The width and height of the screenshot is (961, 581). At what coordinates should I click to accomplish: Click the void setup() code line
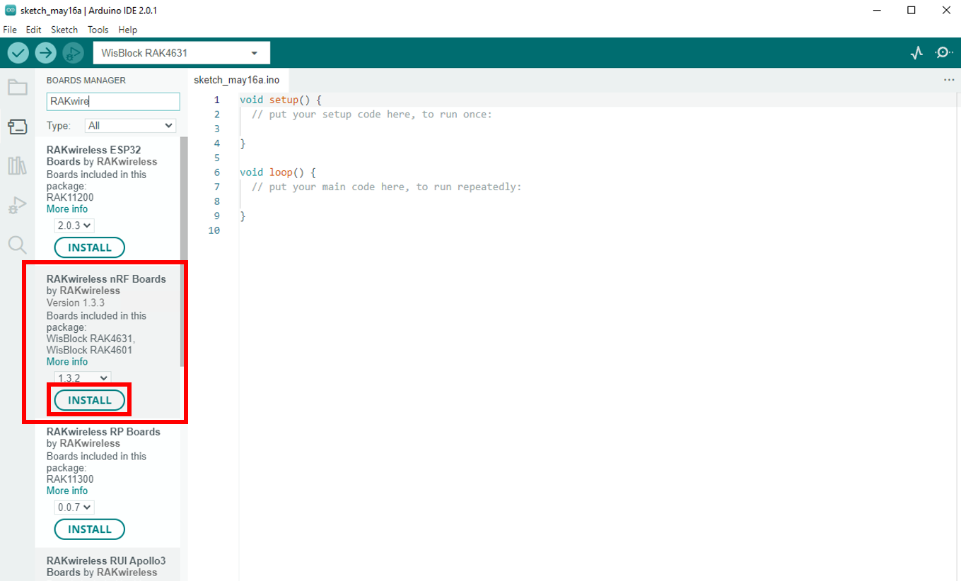(x=281, y=100)
